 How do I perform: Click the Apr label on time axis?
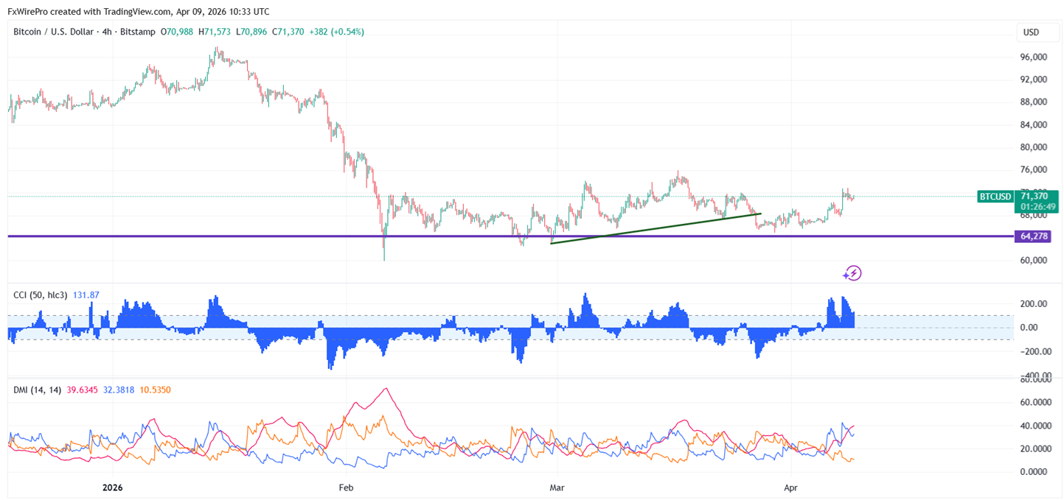[790, 487]
